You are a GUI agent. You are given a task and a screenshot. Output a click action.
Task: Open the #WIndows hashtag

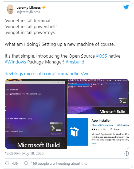click(15, 62)
